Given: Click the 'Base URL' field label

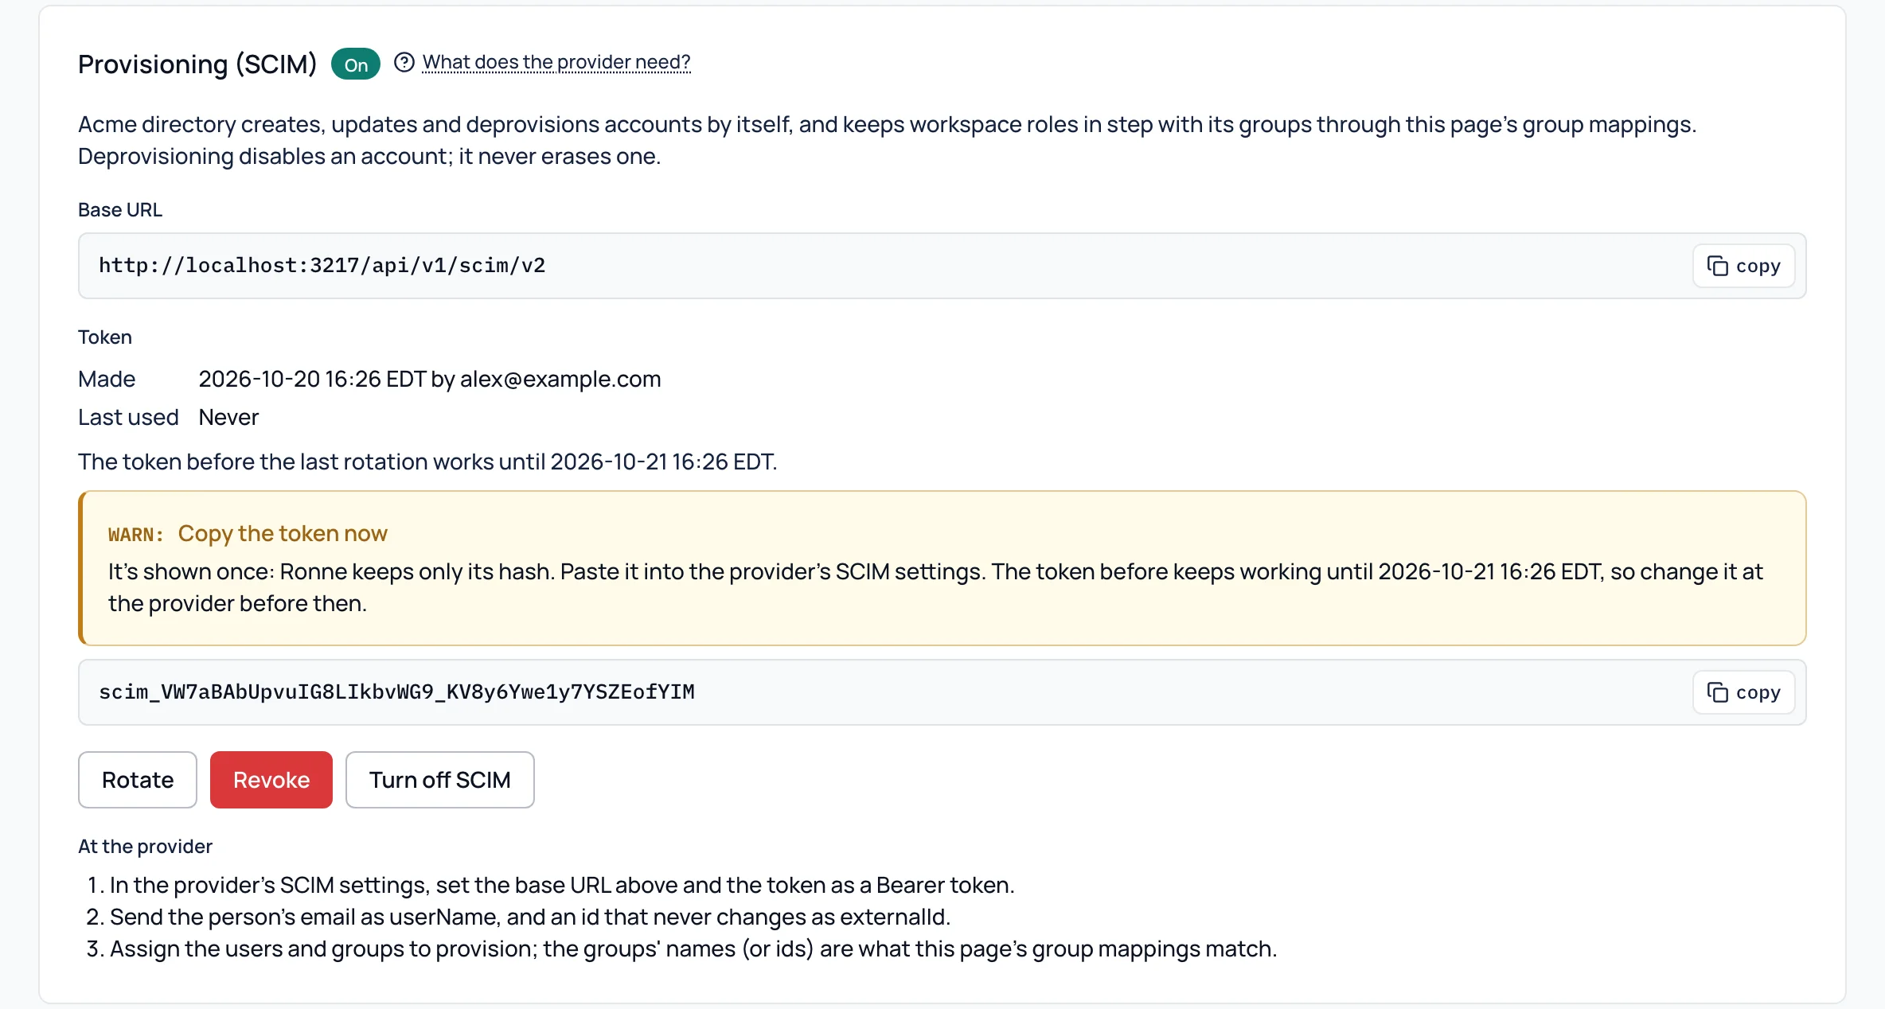Looking at the screenshot, I should pos(120,210).
